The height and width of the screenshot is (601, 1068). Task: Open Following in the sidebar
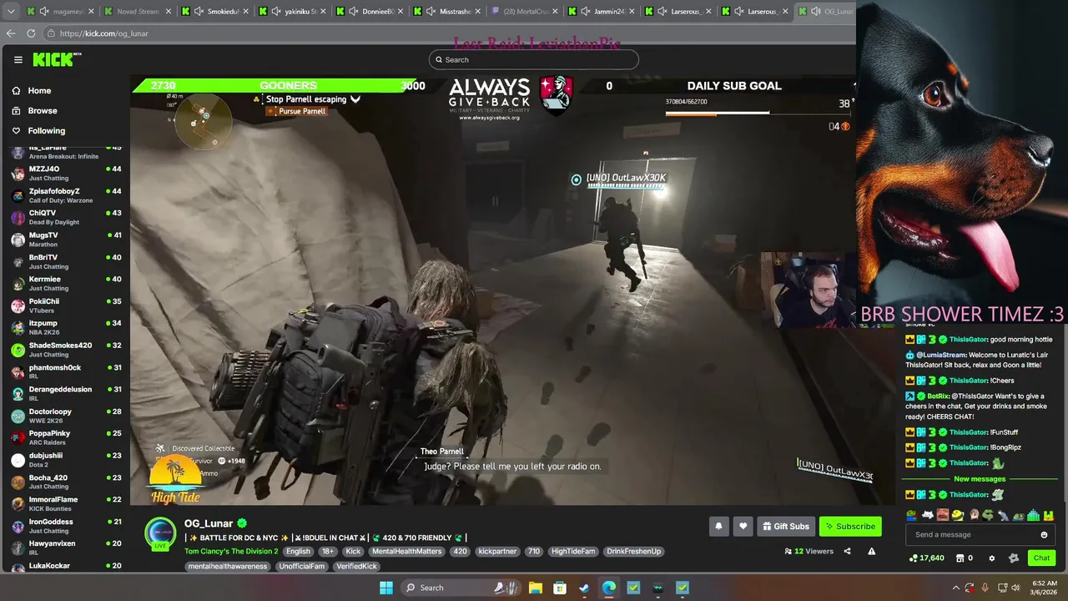tap(47, 130)
